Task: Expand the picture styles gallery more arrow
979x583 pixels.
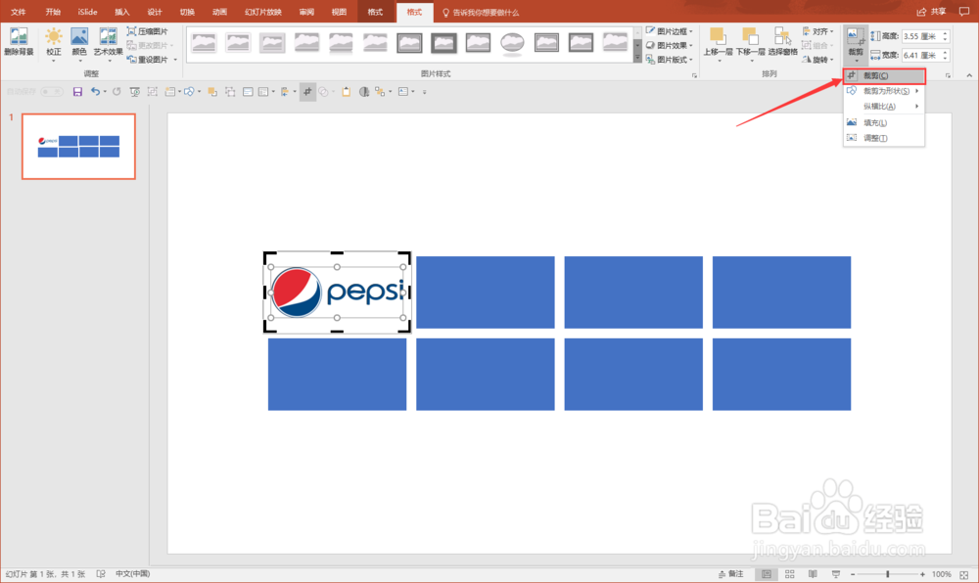Action: (x=637, y=58)
